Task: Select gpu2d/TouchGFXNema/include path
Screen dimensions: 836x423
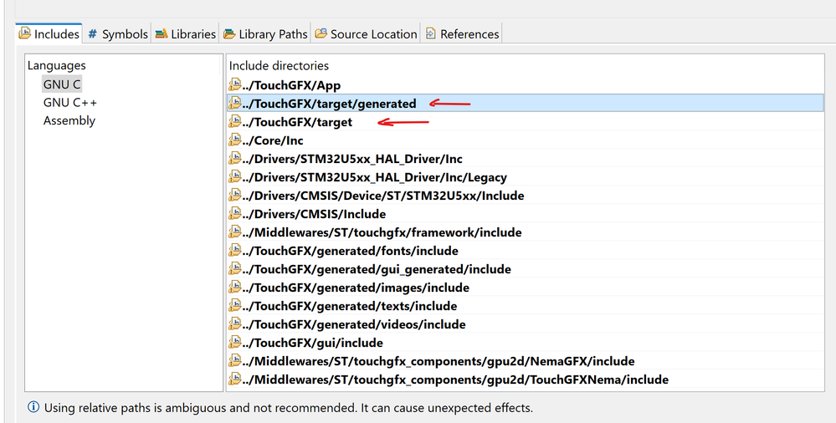Action: coord(526,380)
